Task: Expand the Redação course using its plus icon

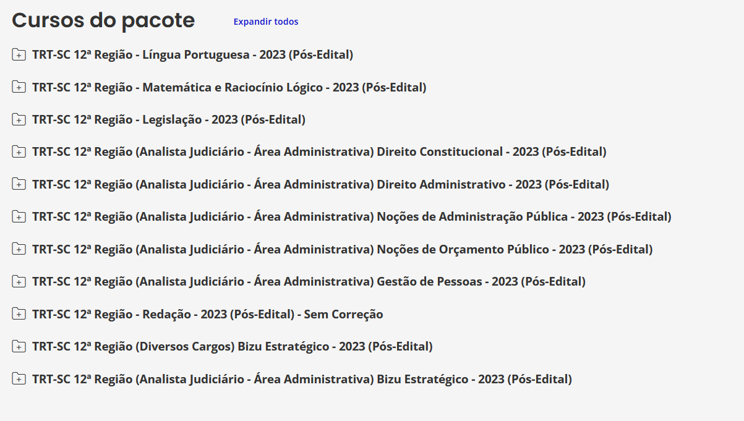Action: [19, 314]
